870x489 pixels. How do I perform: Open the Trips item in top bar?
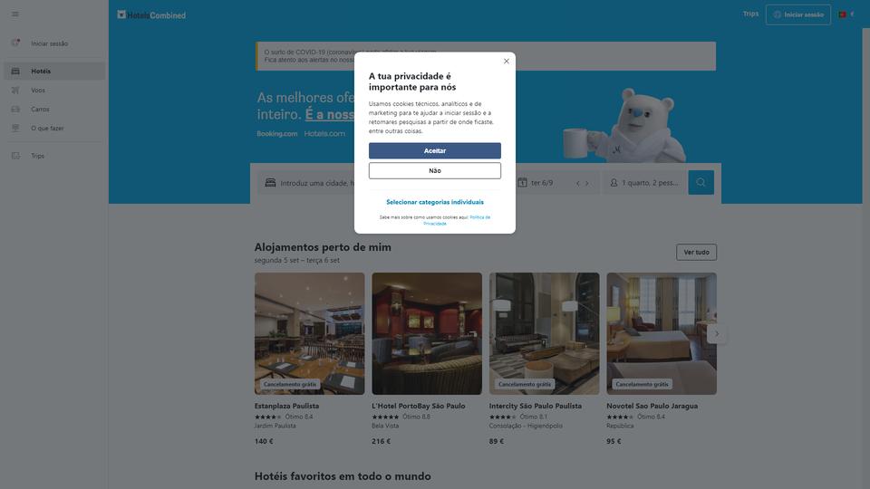coord(750,14)
